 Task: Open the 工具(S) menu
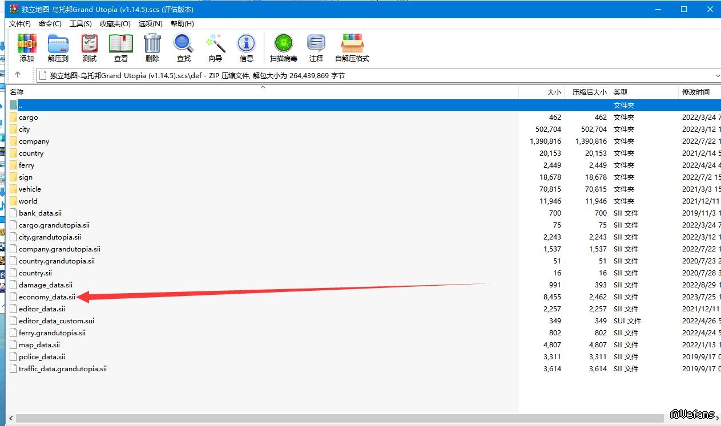80,23
